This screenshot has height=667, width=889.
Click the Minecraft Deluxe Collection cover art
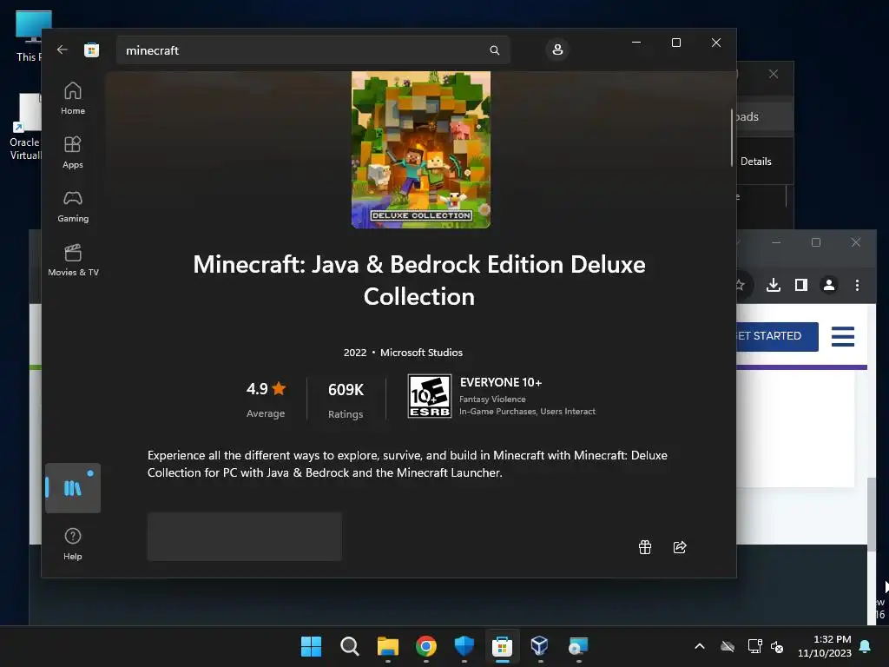coord(421,149)
